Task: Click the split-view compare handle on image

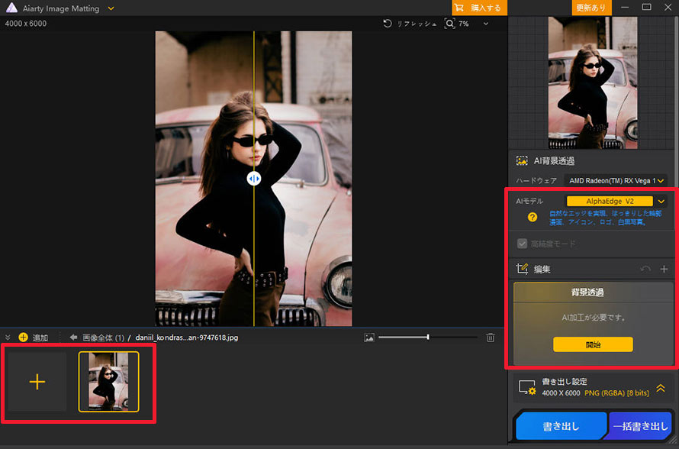Action: pyautogui.click(x=254, y=179)
